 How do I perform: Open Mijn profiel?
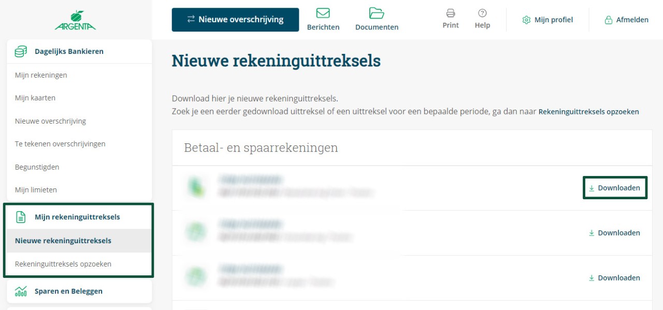pos(548,20)
